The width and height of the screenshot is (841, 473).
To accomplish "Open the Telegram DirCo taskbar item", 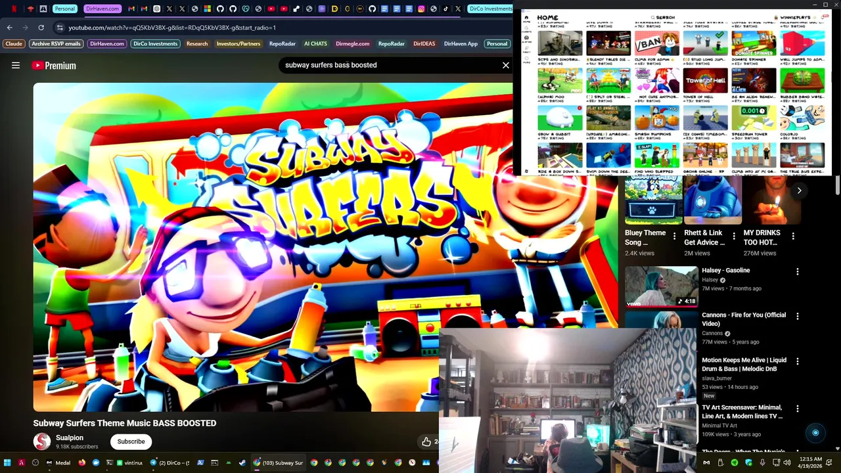I will 171,462.
